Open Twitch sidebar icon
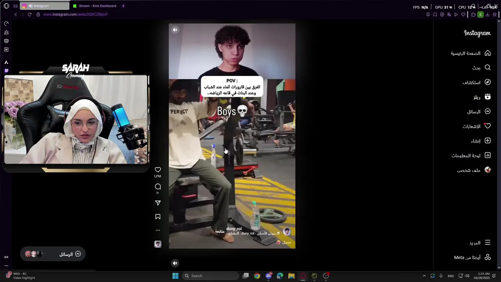This screenshot has height=282, width=501. (x=6, y=71)
